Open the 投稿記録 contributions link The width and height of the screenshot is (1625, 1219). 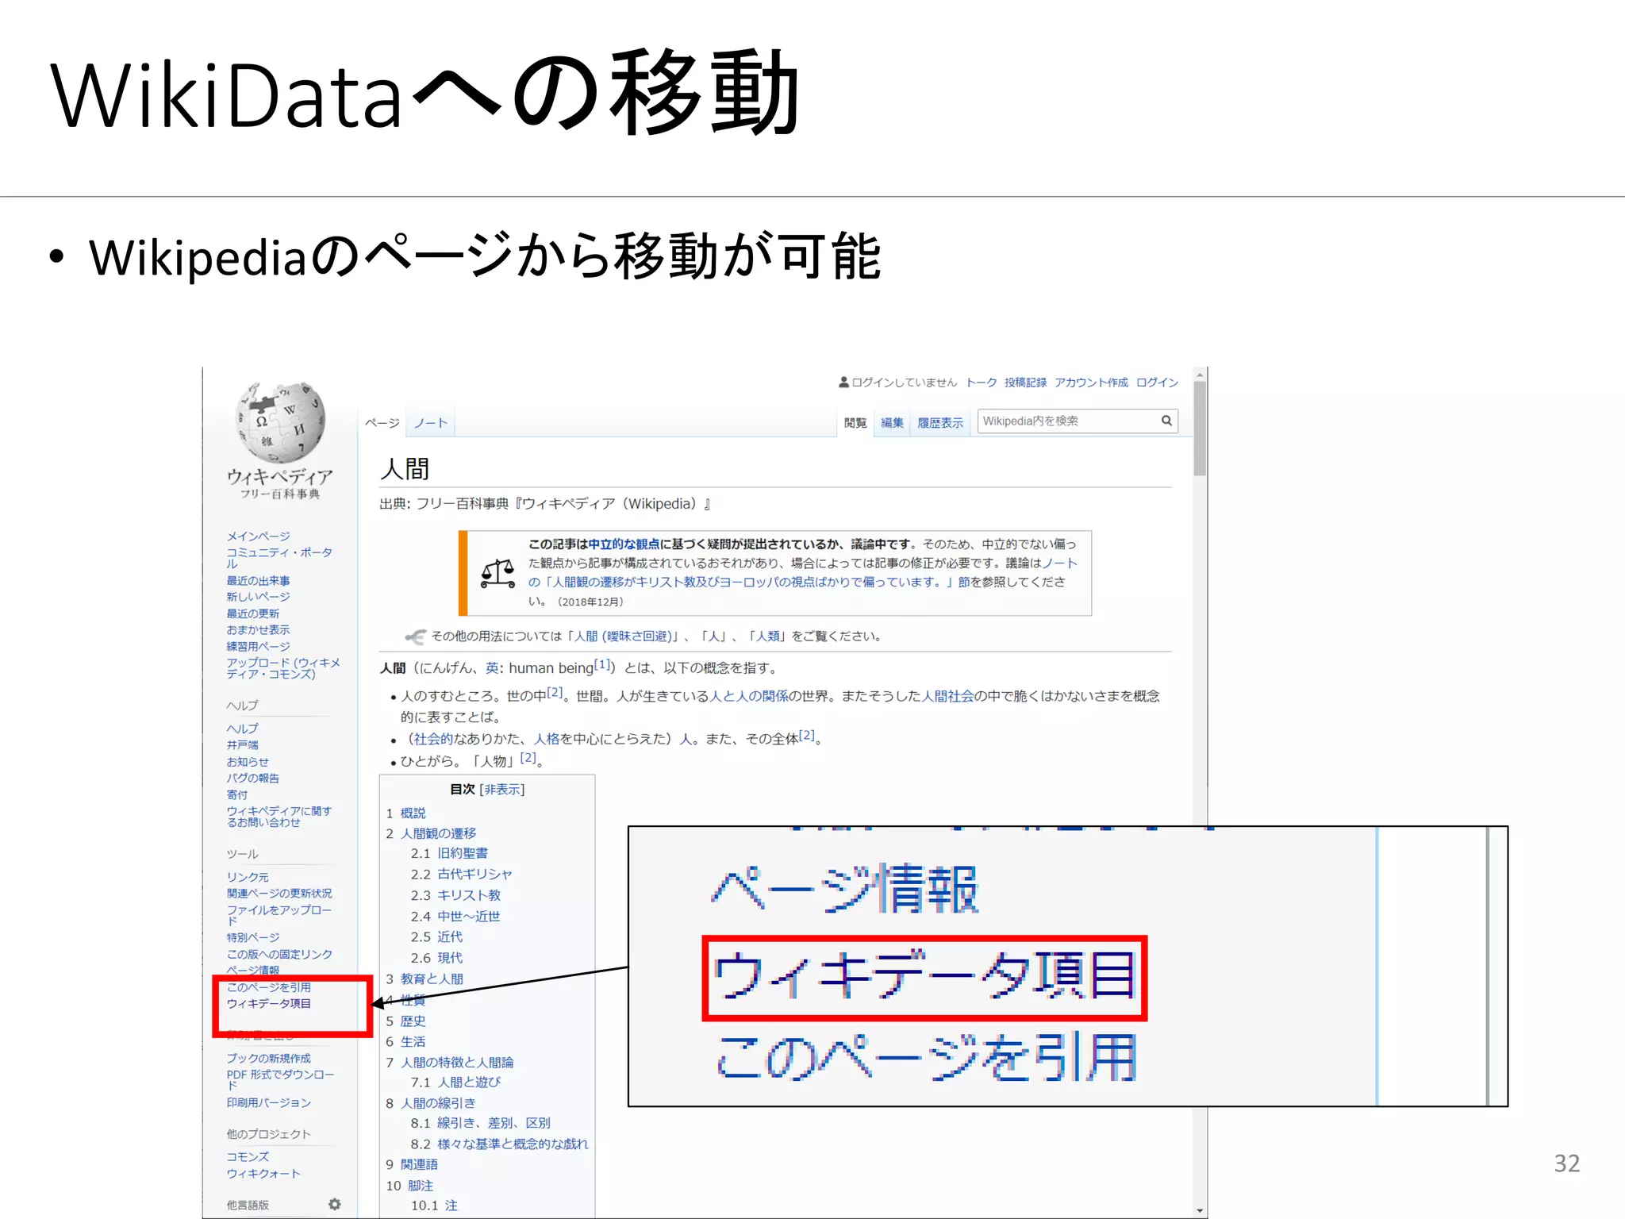[1026, 383]
